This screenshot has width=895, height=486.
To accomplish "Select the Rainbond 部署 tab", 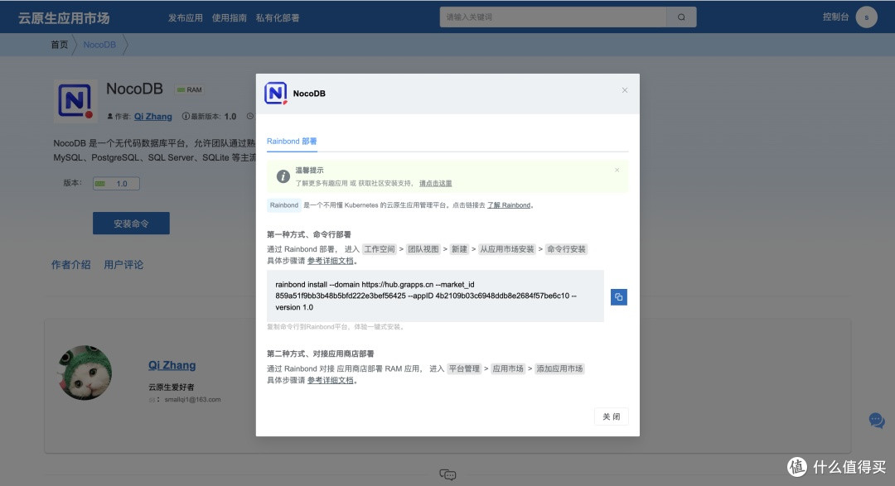I will point(292,142).
